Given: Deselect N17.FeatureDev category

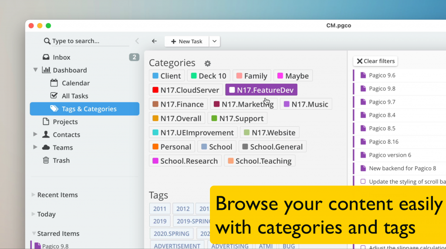Looking at the screenshot, I should click(x=261, y=90).
